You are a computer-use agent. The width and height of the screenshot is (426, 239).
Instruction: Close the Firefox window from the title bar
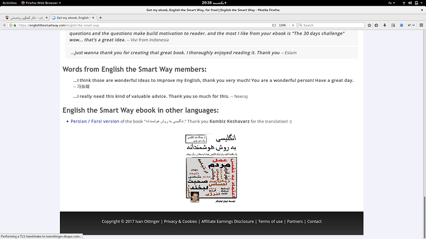click(422, 10)
